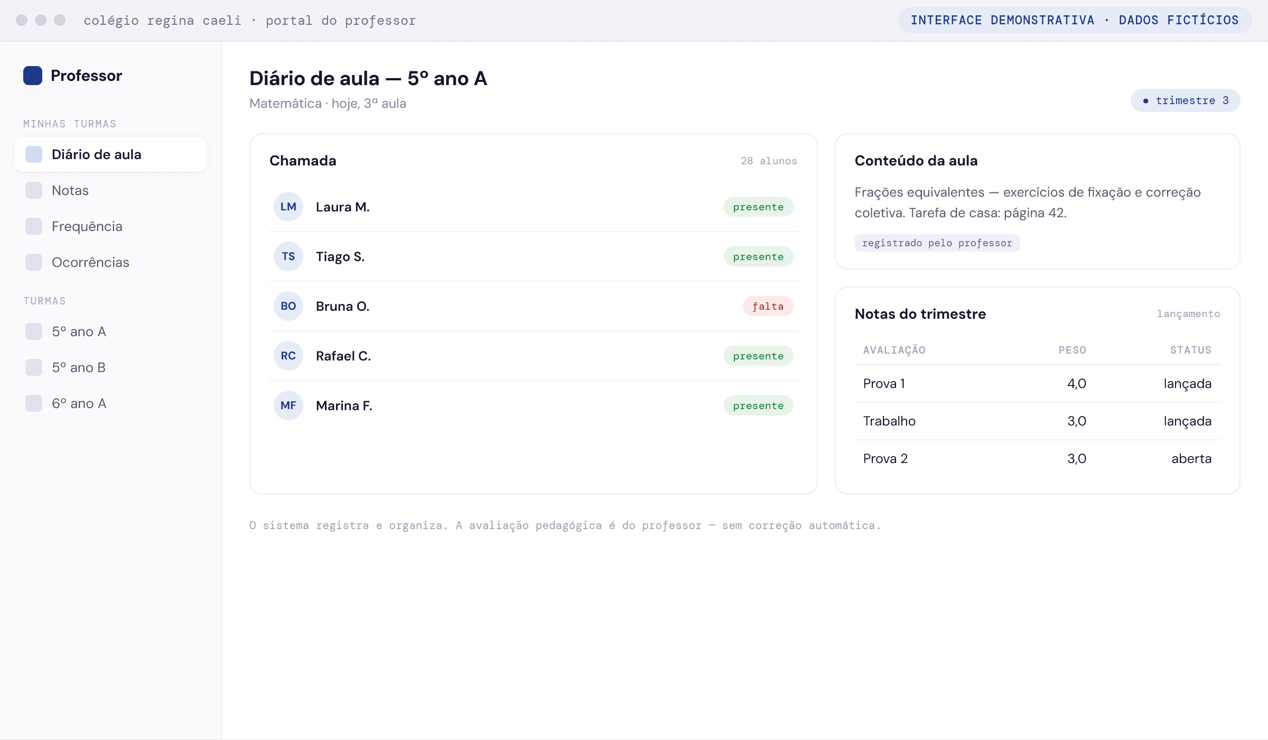Click the student name Bruna O.
1268x740 pixels.
[343, 306]
